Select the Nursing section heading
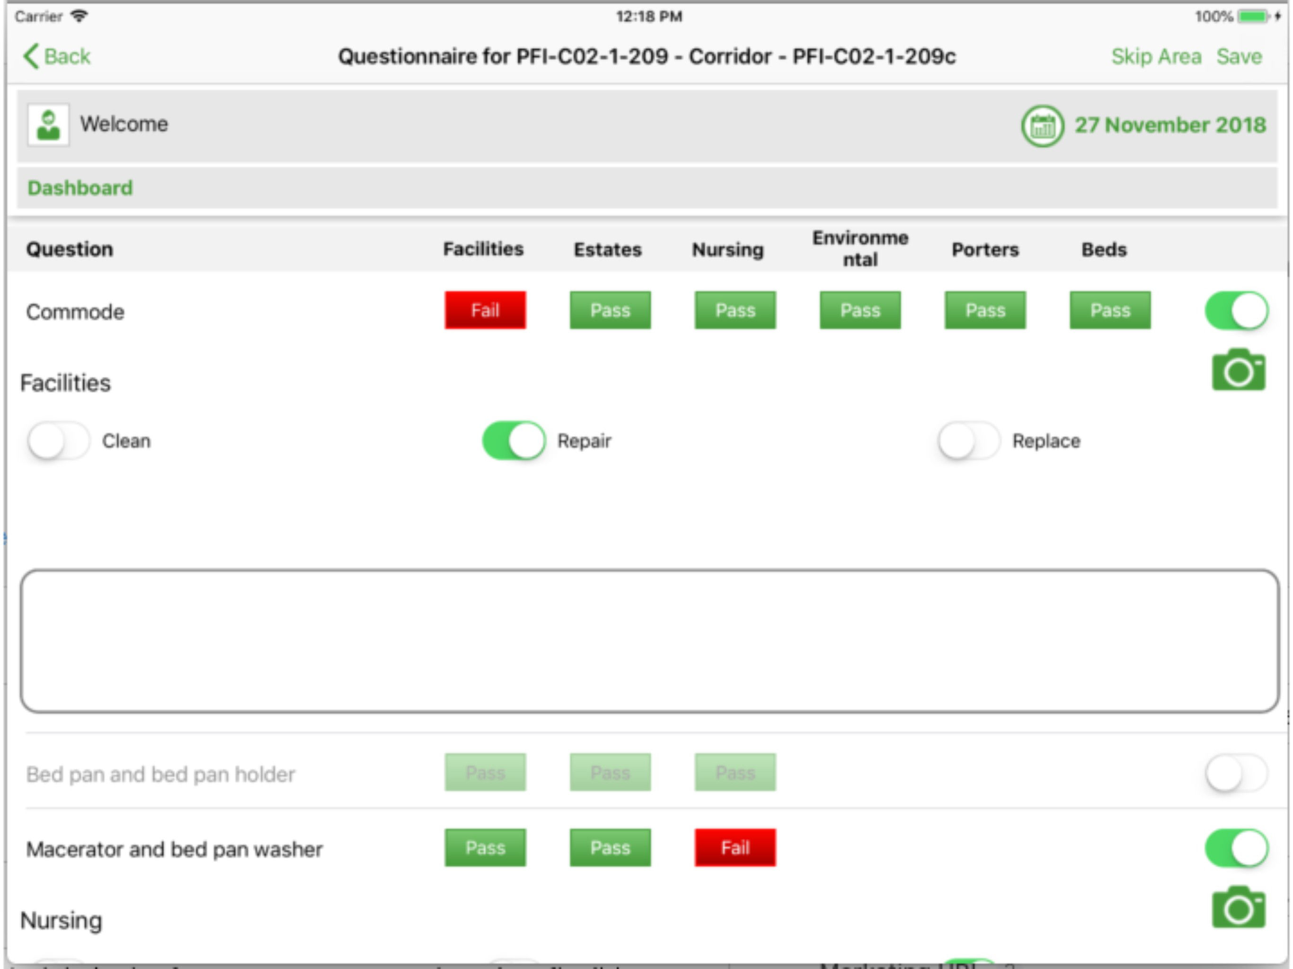The image size is (1293, 969). point(62,921)
